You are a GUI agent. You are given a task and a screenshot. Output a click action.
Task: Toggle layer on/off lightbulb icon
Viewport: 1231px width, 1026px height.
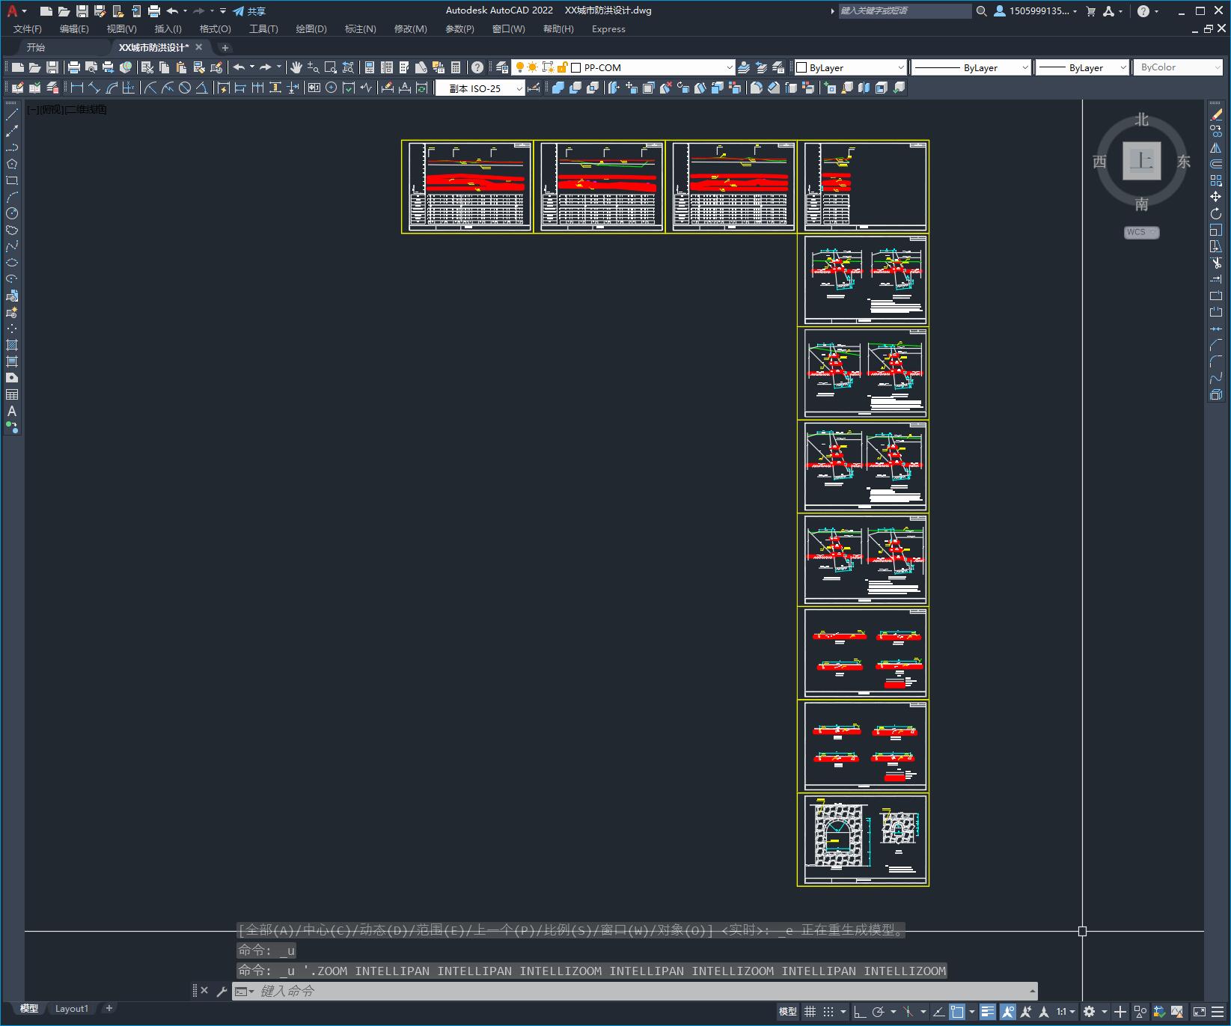coord(520,67)
